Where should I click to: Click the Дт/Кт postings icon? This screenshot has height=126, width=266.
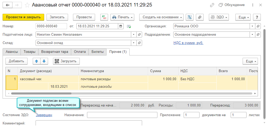pyautogui.click(x=104, y=17)
